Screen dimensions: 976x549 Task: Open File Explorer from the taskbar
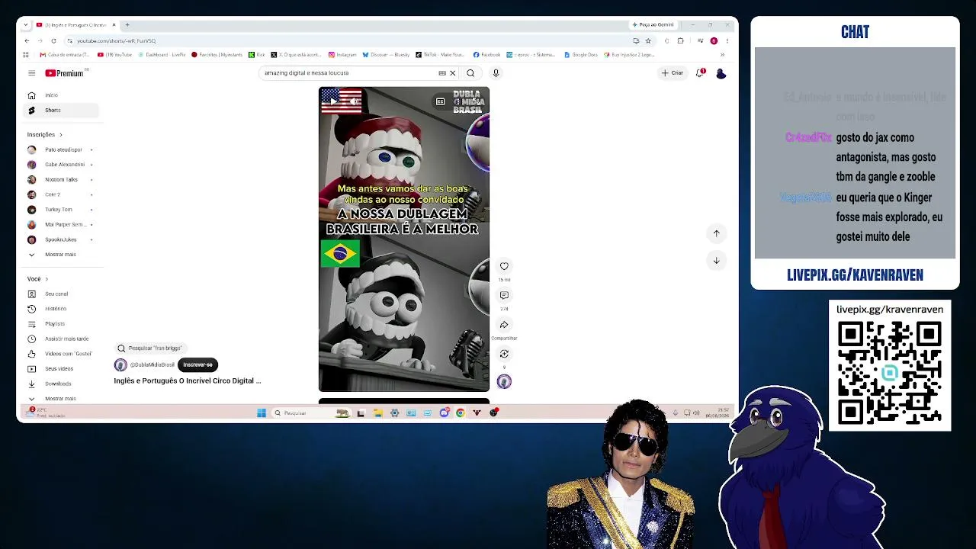pyautogui.click(x=377, y=413)
